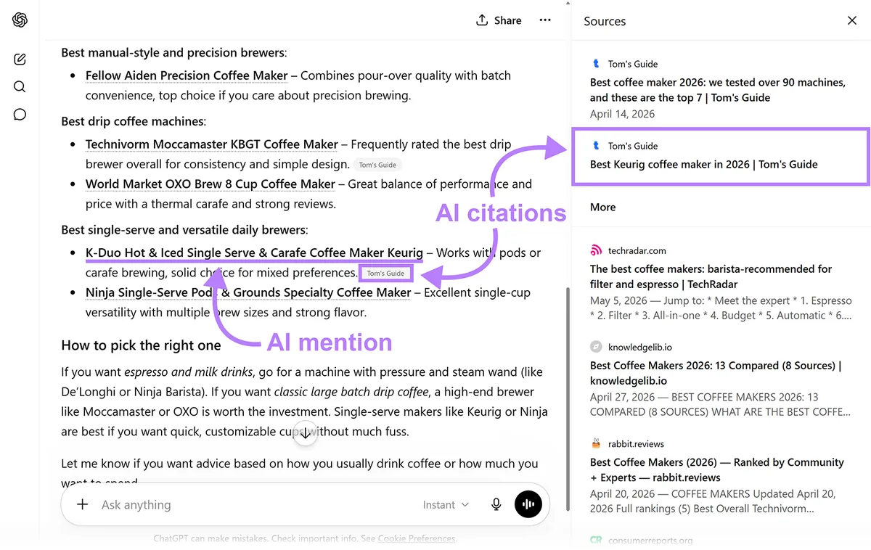Open Fellow Aiden Precision Coffee Maker link
871x550 pixels.
[187, 75]
